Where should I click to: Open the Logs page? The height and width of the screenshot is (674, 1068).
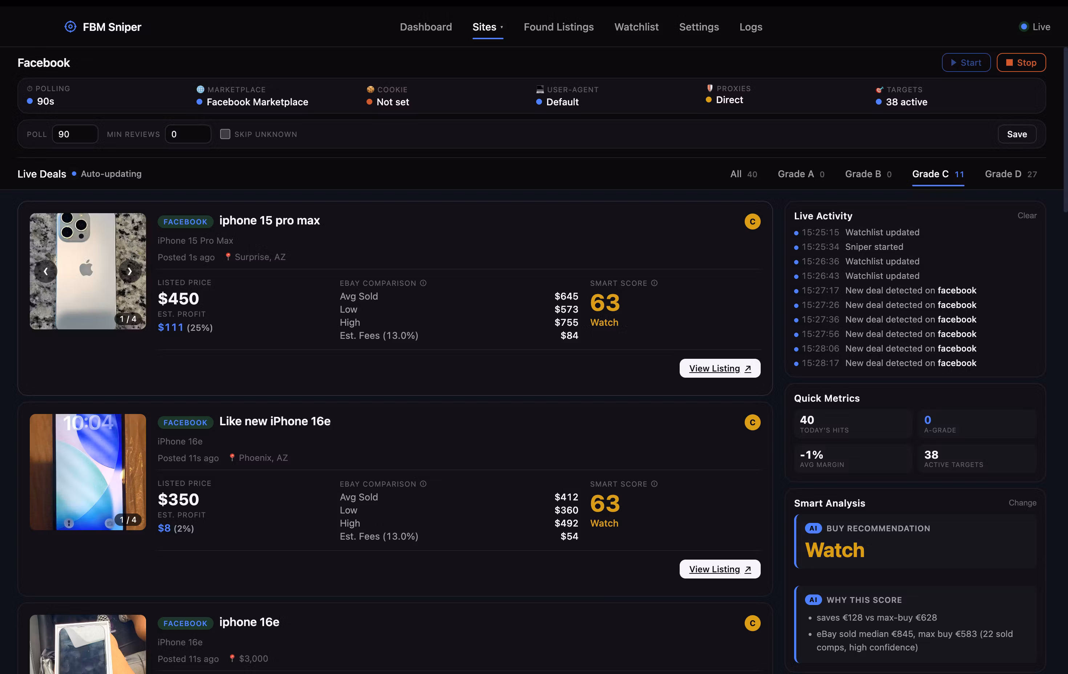coord(751,27)
